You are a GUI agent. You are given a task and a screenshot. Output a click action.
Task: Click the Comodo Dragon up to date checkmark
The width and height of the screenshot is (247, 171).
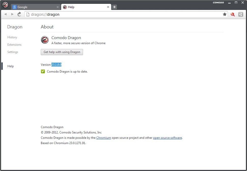click(43, 71)
